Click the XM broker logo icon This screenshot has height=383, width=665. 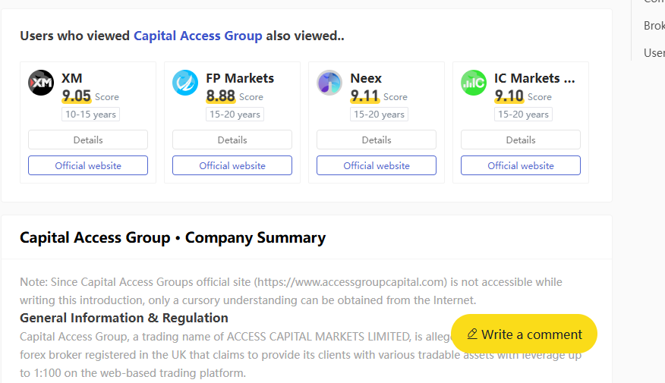pos(41,83)
